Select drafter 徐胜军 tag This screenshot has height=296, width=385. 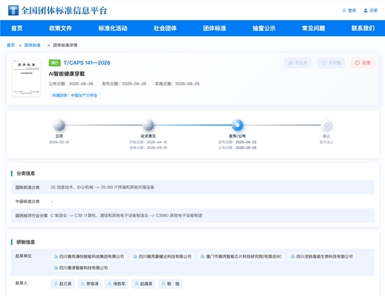click(116, 284)
